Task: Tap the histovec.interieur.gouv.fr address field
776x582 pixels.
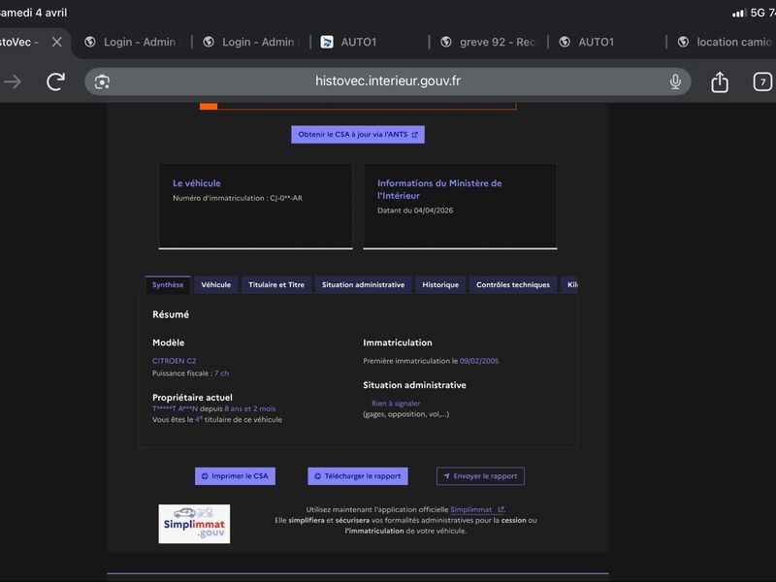Action: click(x=388, y=81)
